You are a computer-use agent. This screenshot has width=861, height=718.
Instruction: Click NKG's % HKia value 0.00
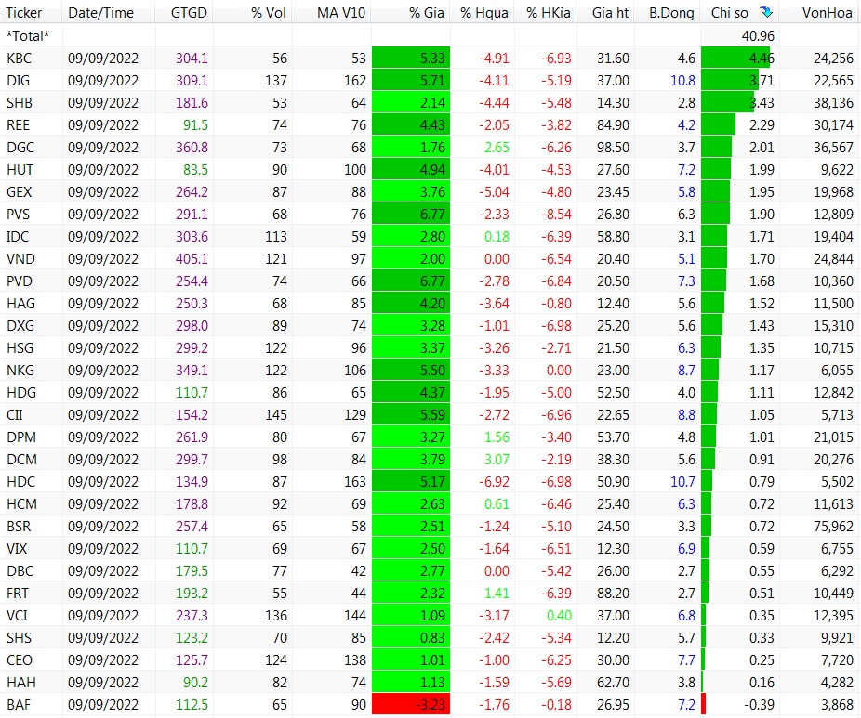coord(559,371)
